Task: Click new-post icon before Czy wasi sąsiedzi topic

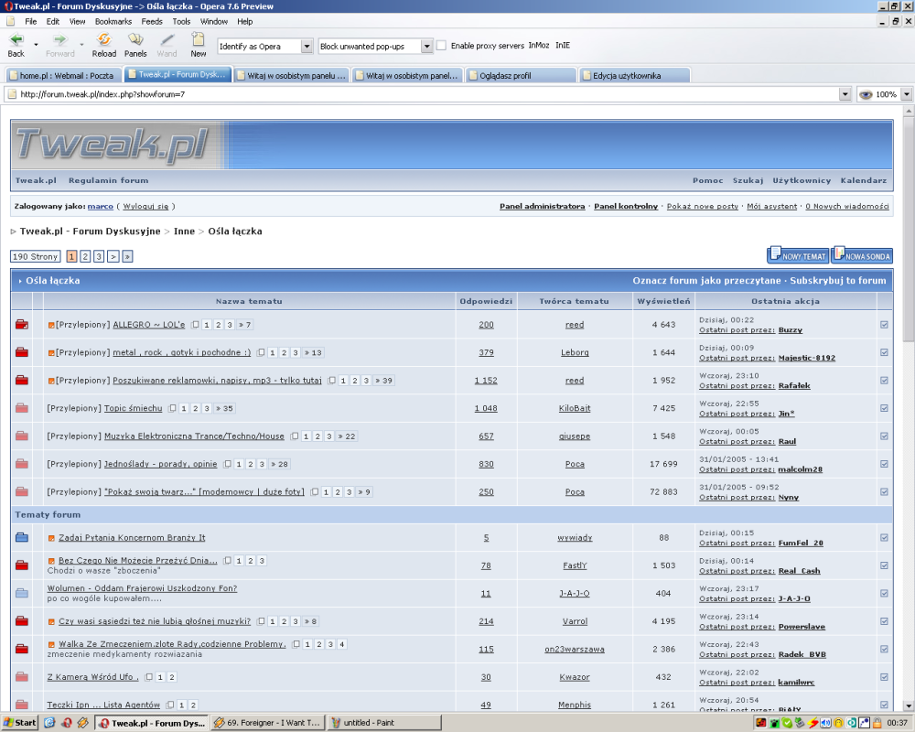Action: click(x=51, y=621)
